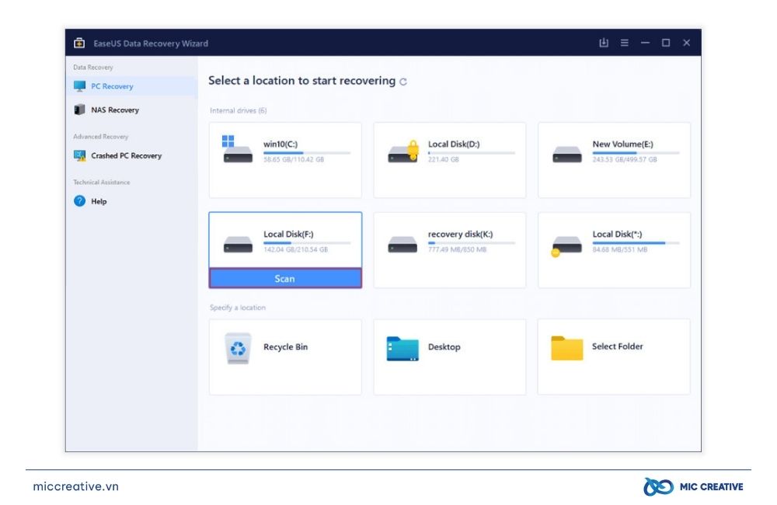The width and height of the screenshot is (777, 505).
Task: Click the blue Help question mark icon
Action: (x=79, y=200)
